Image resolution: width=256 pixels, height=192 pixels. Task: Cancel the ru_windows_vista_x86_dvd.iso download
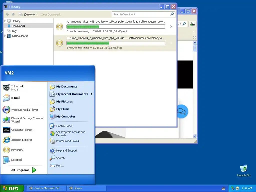click(171, 26)
